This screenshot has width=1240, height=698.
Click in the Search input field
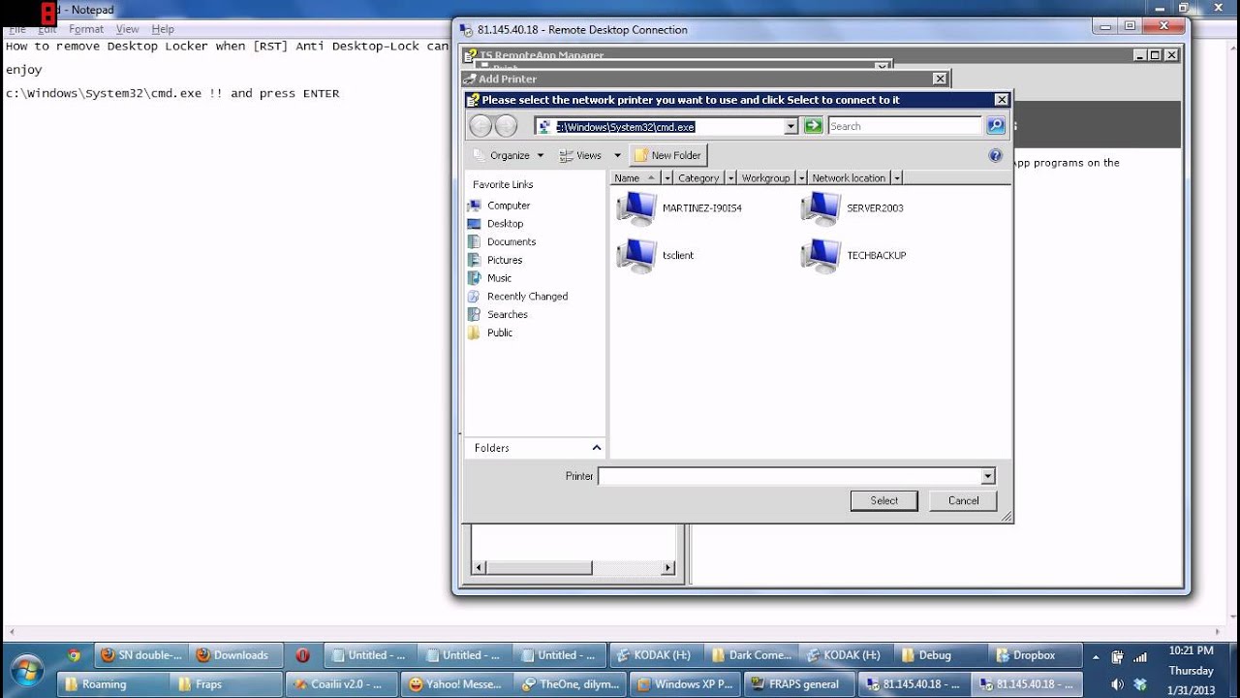tap(904, 126)
